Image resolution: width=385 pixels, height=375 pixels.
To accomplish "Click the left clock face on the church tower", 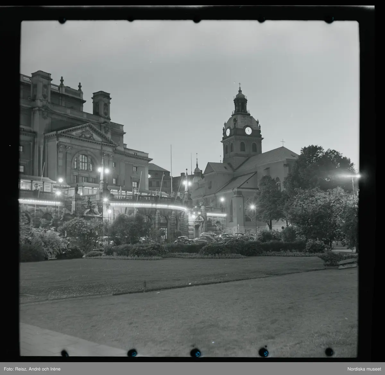I will pyautogui.click(x=228, y=132).
